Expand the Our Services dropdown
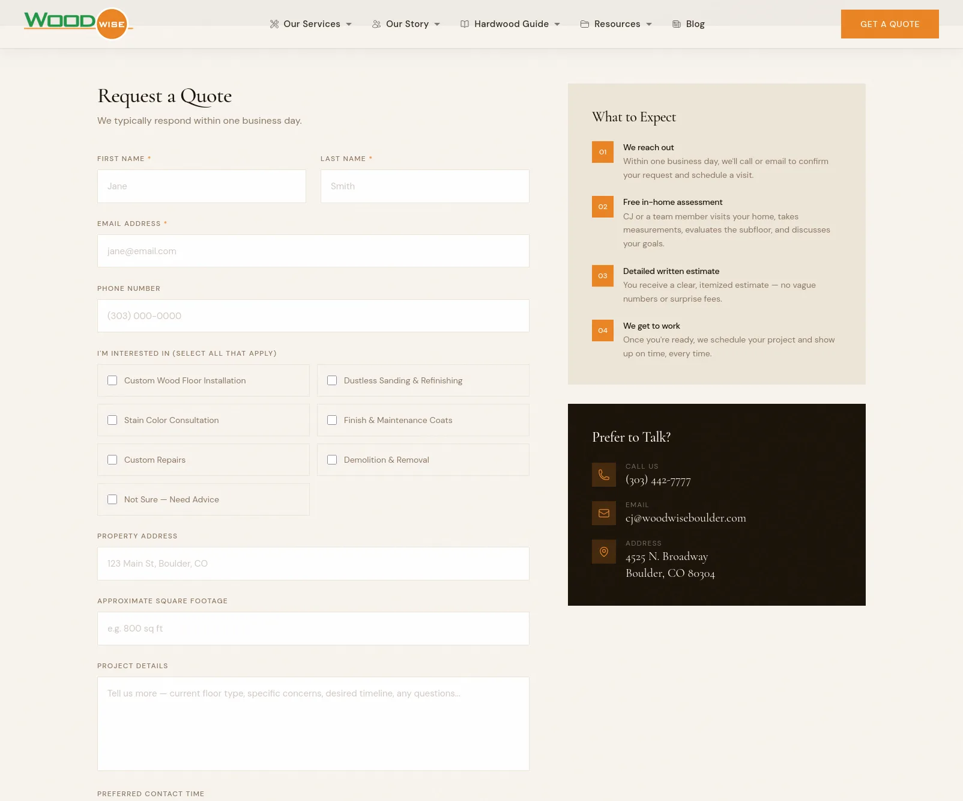The image size is (963, 801). pyautogui.click(x=311, y=24)
